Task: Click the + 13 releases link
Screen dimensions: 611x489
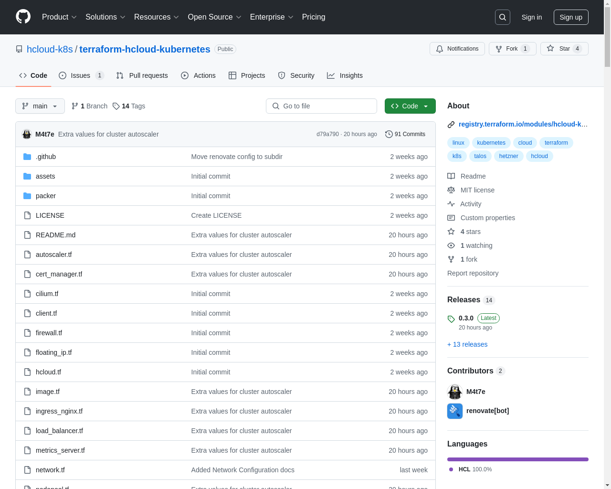Action: [x=467, y=344]
